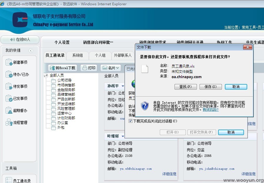
Task: Open 新建事项 shortcut icon
Action: click(9, 62)
